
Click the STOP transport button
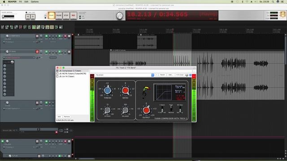(66, 15)
